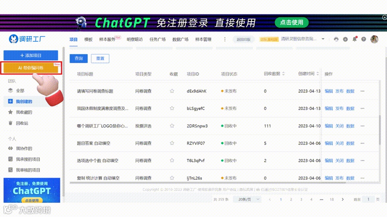The image size is (387, 217).
Task: Click the pagination ellipsis
Action: click(321, 199)
